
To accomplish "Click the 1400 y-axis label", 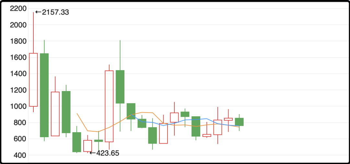I will click(18, 74).
